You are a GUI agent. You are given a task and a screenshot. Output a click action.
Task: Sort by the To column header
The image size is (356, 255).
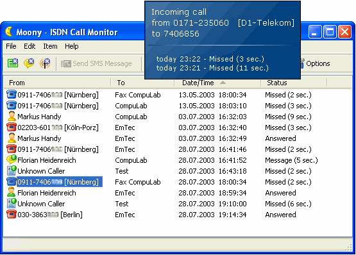tap(142, 83)
